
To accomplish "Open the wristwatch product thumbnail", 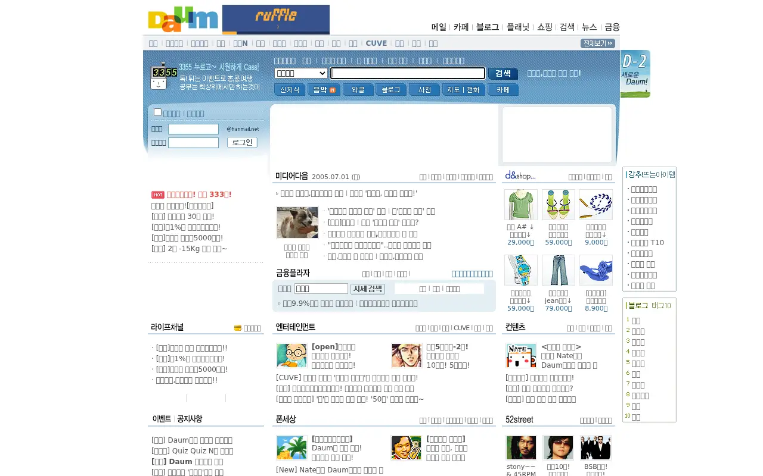I will [x=521, y=270].
